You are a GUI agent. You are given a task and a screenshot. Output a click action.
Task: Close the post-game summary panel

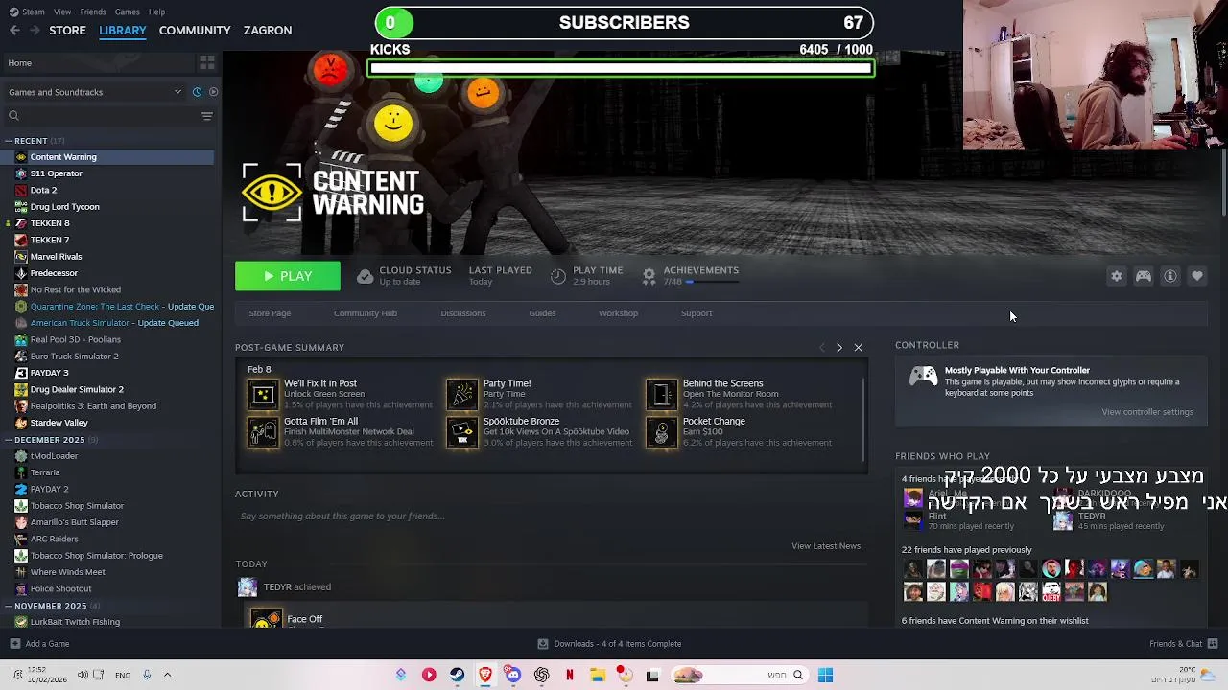pos(858,348)
